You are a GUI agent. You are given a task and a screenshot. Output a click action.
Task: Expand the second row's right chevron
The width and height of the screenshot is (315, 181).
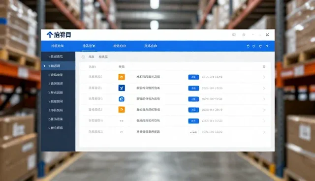(x=264, y=89)
